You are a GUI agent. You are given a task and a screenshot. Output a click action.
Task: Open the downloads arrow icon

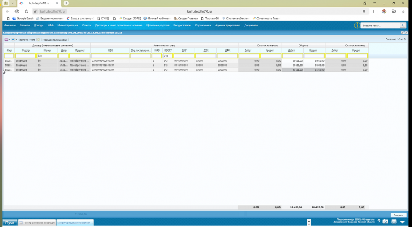pyautogui.click(x=403, y=12)
